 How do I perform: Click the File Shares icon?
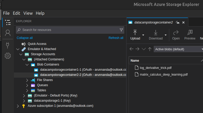(33, 80)
